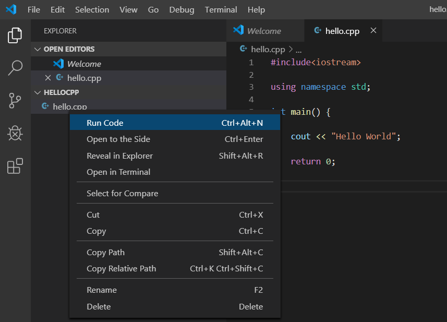Click the cout "Hello World" line
This screenshot has width=447, height=322.
tap(345, 136)
